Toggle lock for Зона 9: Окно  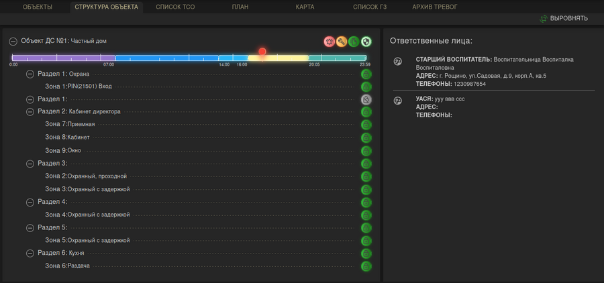click(366, 150)
